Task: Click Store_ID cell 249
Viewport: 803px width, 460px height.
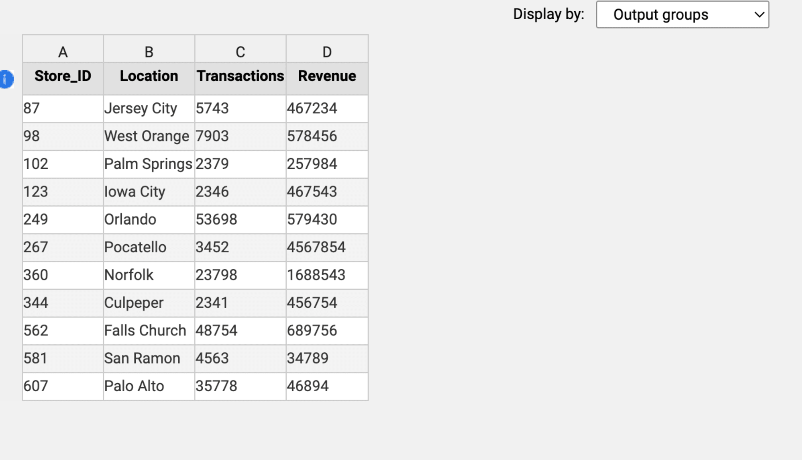Action: [x=63, y=220]
